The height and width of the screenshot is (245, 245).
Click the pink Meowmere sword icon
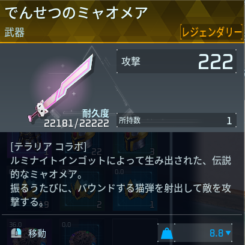click(x=61, y=88)
